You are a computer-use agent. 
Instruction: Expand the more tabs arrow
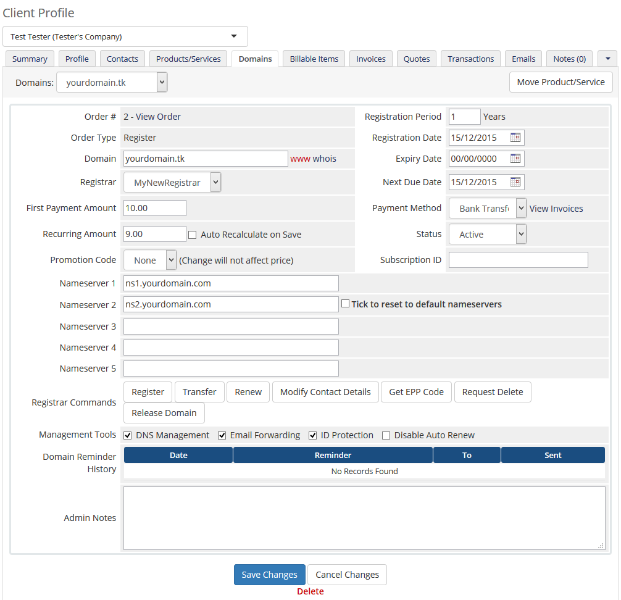[x=608, y=59]
